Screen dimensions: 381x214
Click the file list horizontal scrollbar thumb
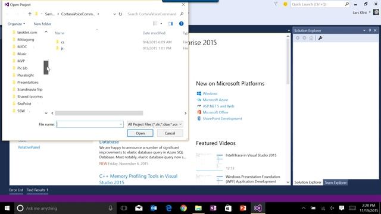pos(99,113)
